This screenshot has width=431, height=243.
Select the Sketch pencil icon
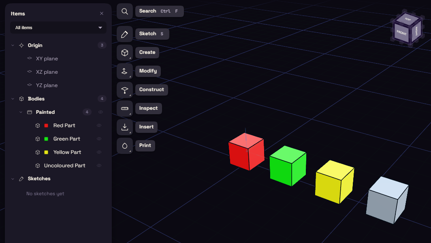124,34
